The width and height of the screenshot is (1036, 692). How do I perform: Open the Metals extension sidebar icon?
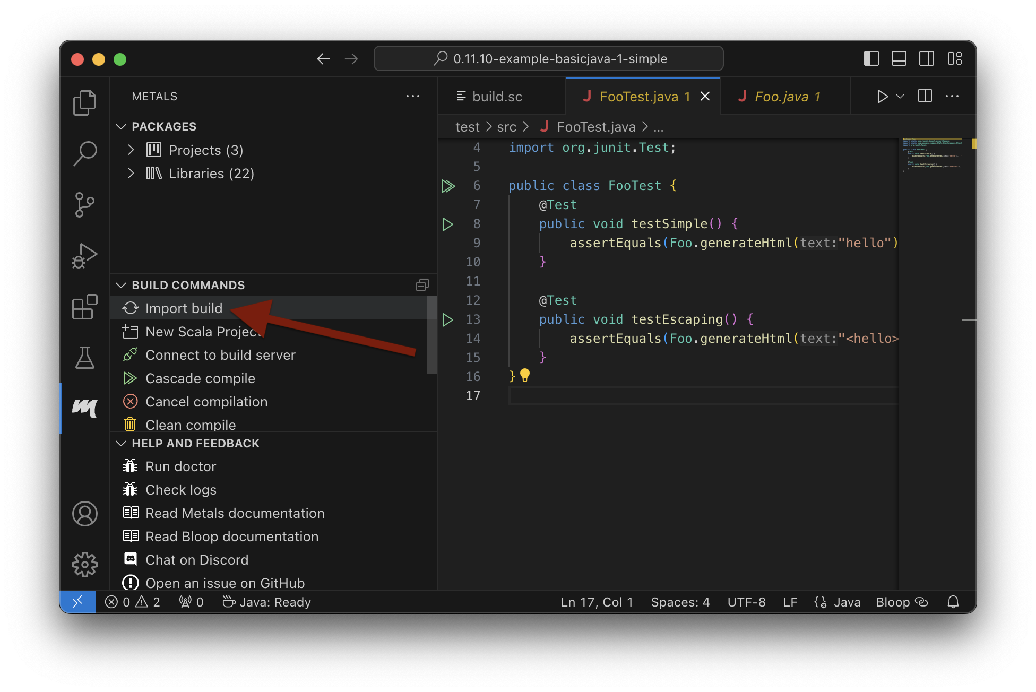tap(85, 408)
